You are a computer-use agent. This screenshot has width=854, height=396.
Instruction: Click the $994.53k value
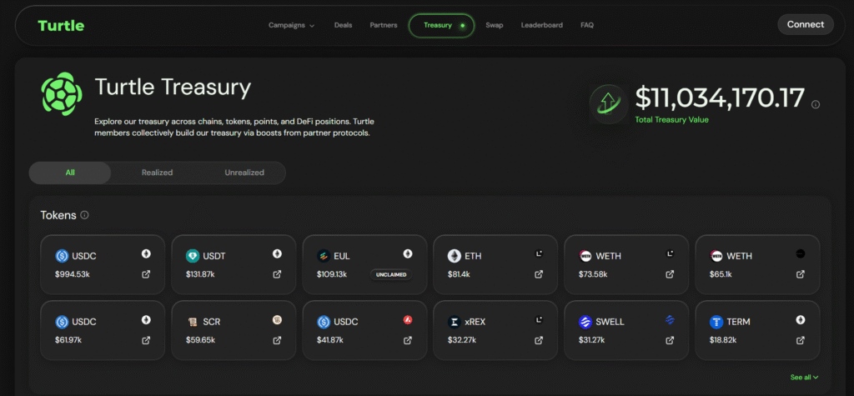(73, 274)
